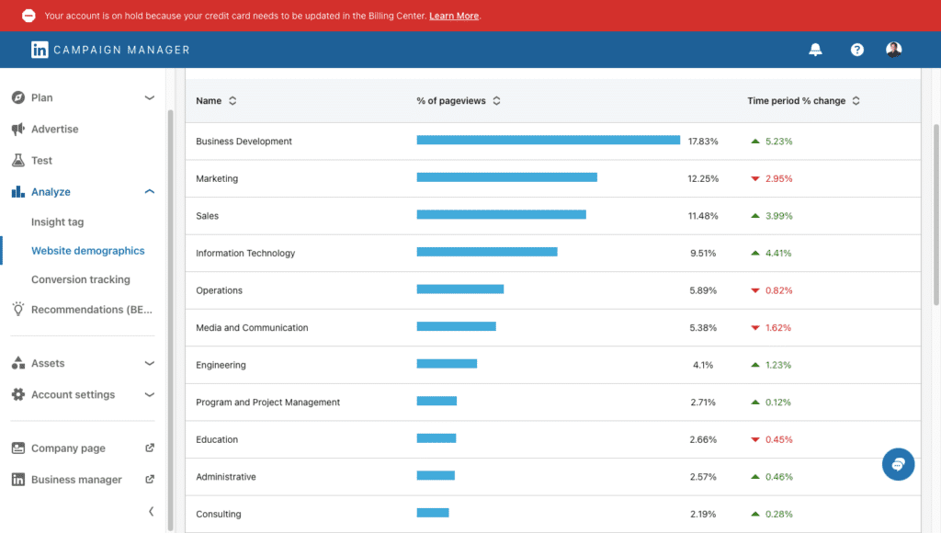Click the Recommendations lightbulb icon

18,309
